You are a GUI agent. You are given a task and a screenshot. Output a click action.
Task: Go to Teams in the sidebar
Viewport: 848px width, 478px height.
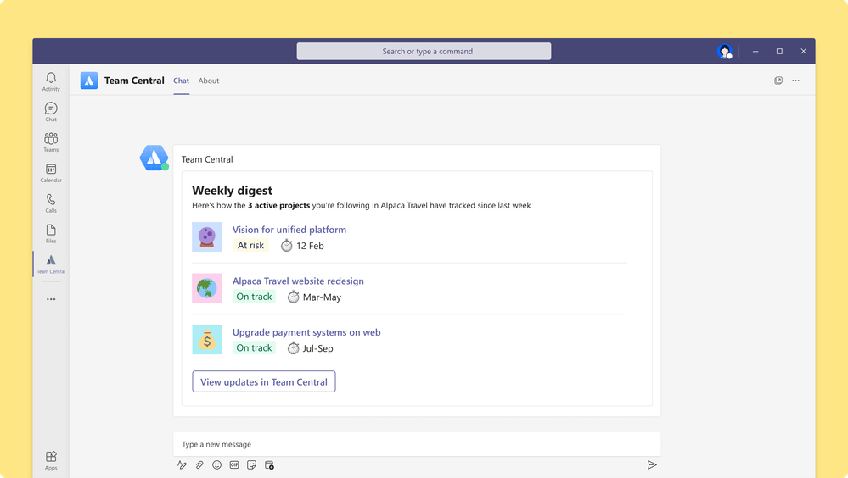click(x=51, y=142)
